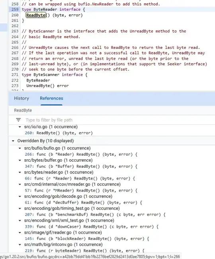This screenshot has width=215, height=259.
Task: Click line number 260 in gutter
Action: [x=15, y=15]
